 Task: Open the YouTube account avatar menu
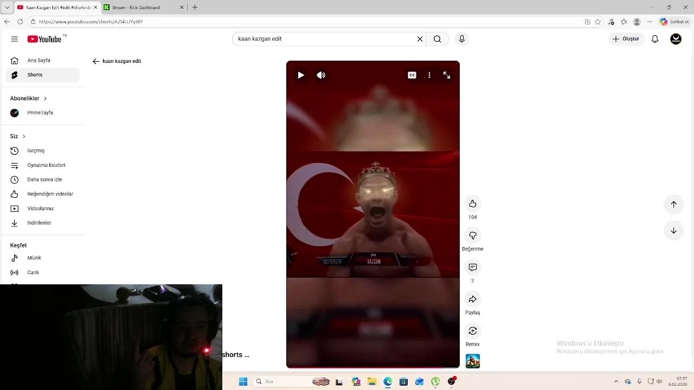point(676,39)
